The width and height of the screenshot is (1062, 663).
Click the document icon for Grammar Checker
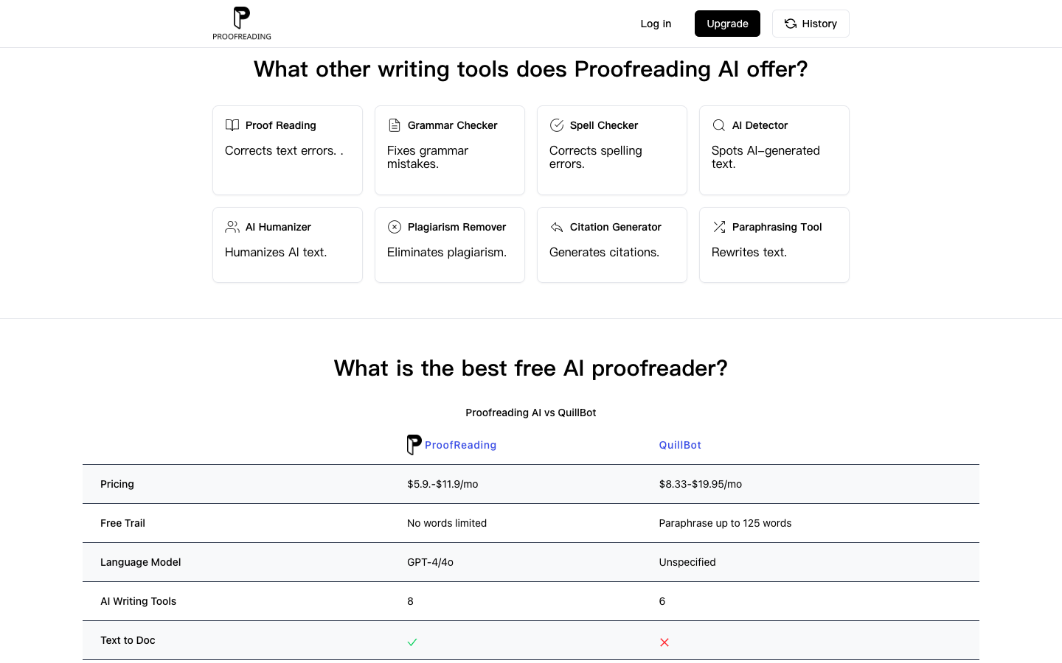point(395,125)
